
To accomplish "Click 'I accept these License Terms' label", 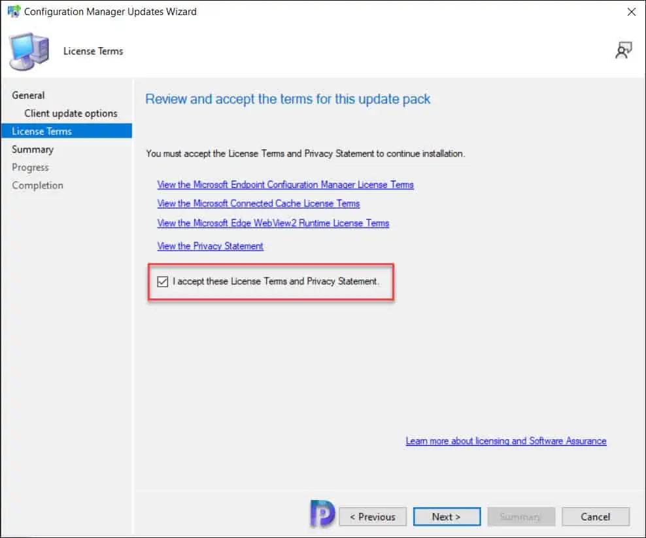I will [x=276, y=281].
